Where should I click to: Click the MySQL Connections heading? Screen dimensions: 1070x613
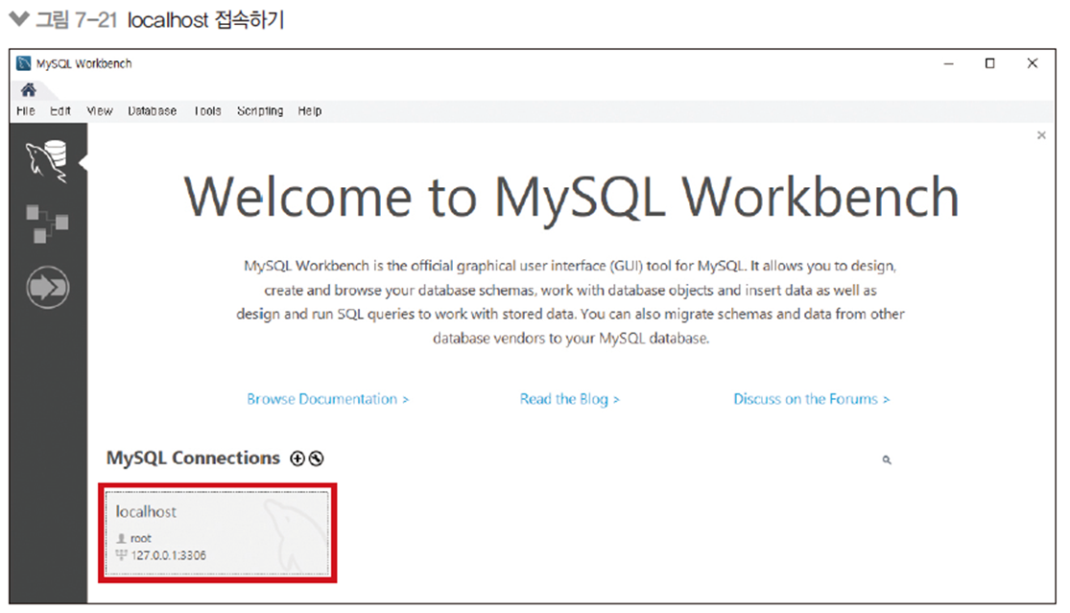pyautogui.click(x=193, y=458)
